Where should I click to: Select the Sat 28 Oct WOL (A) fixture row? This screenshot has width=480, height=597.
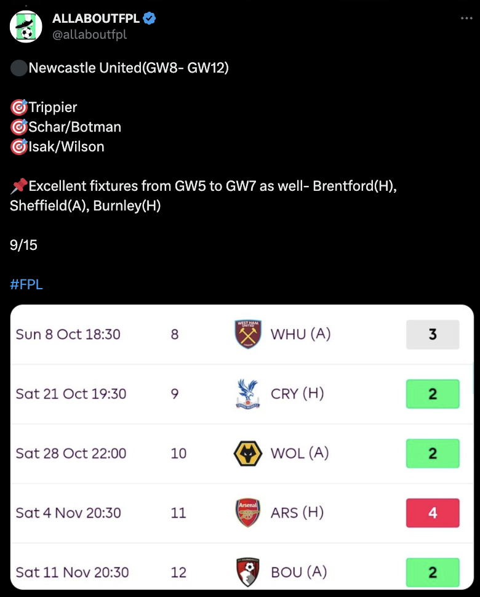coord(242,454)
